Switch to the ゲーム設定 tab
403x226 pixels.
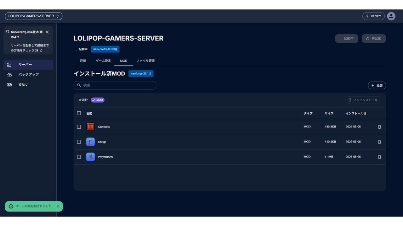pyautogui.click(x=103, y=61)
